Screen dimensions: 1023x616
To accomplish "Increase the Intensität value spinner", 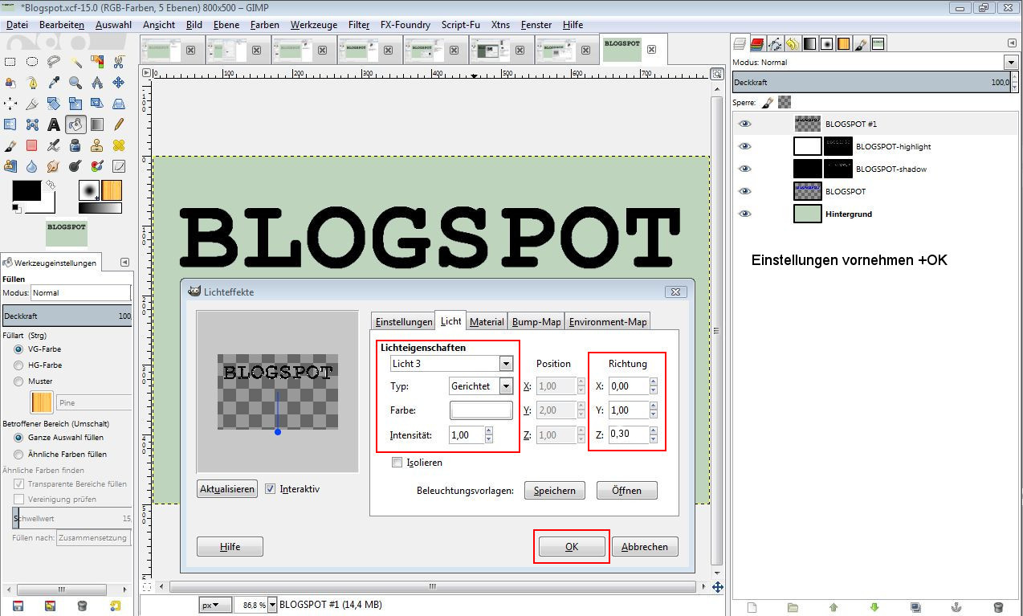I will [489, 430].
